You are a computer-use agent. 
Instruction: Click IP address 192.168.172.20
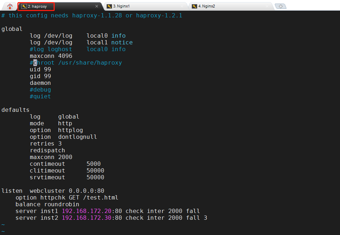pos(87,211)
